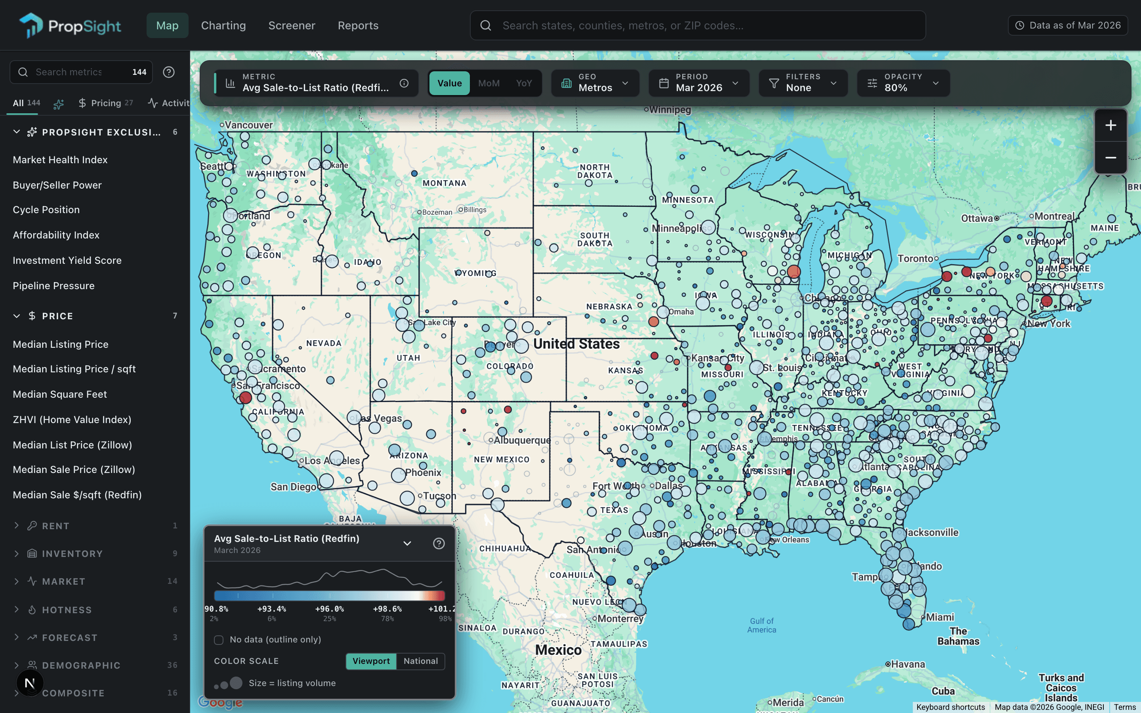This screenshot has width=1141, height=713.
Task: Check No data (outline only) checkbox
Action: pyautogui.click(x=218, y=640)
